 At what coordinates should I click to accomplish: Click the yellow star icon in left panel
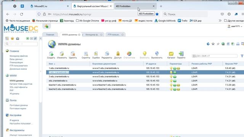12,38
